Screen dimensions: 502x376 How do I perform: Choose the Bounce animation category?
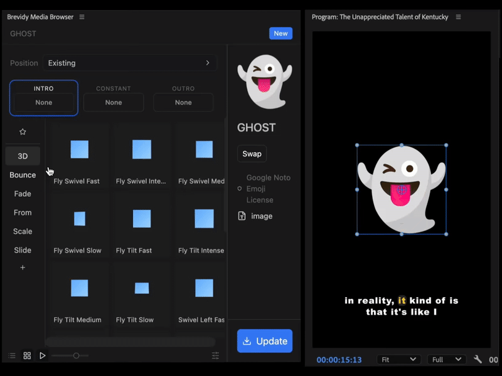click(x=23, y=175)
